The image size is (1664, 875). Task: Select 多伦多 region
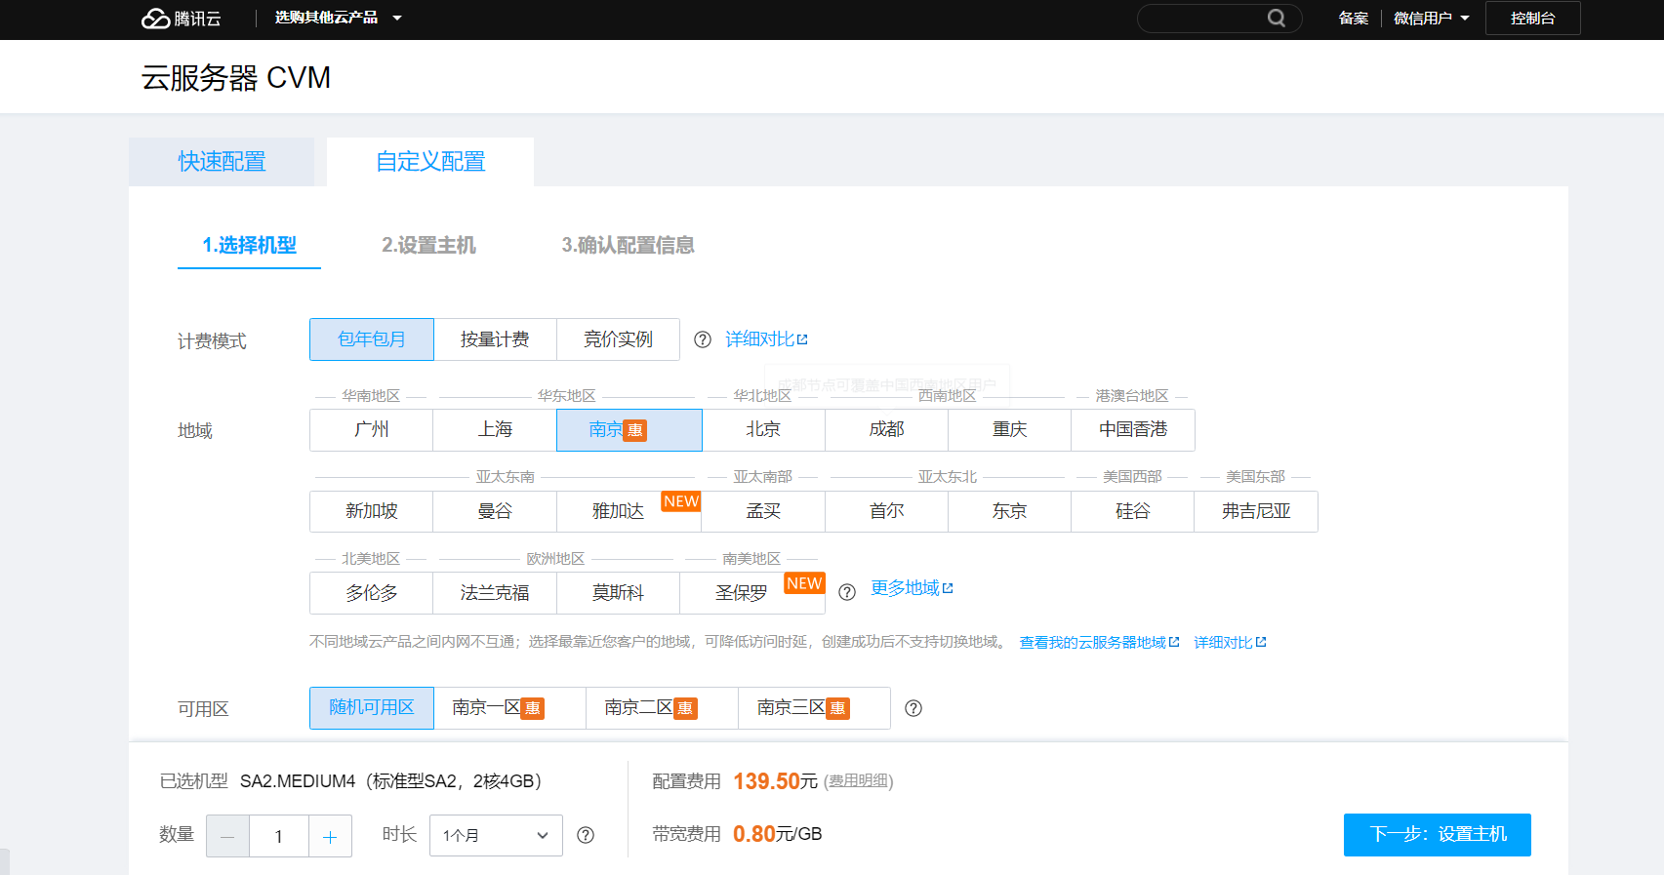(371, 593)
